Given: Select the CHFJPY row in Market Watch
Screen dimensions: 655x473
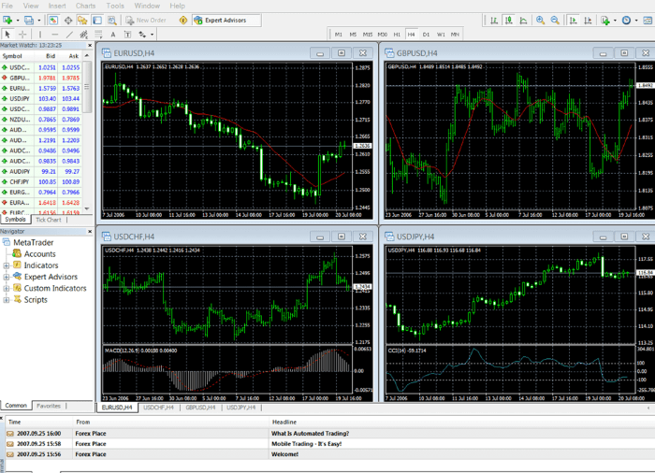Looking at the screenshot, I should (x=41, y=182).
